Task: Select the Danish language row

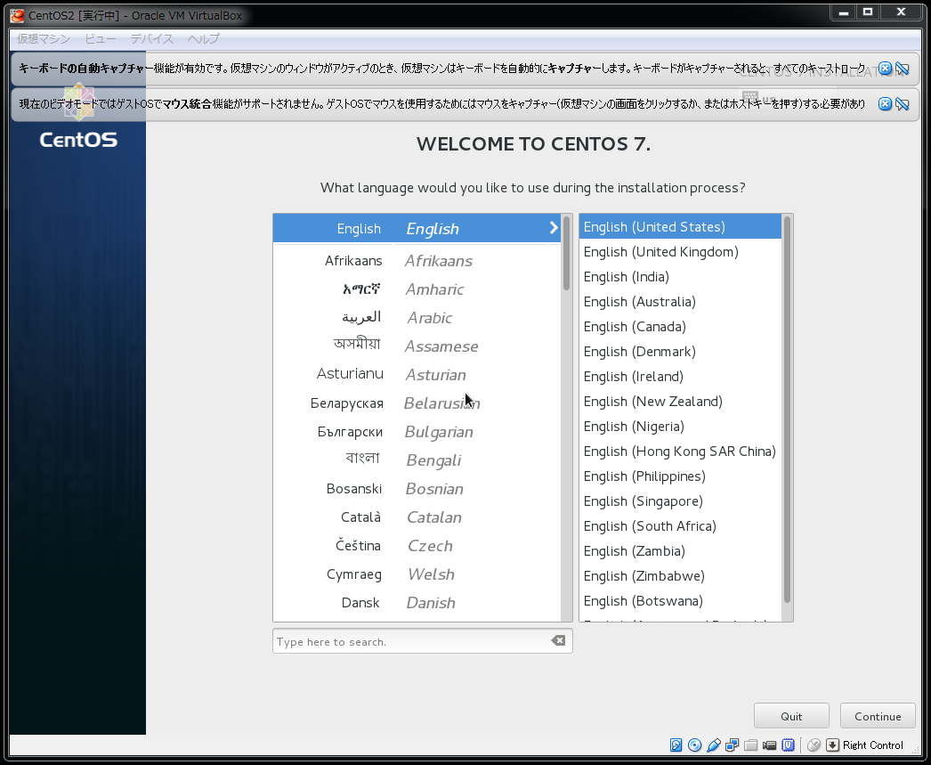Action: point(417,603)
